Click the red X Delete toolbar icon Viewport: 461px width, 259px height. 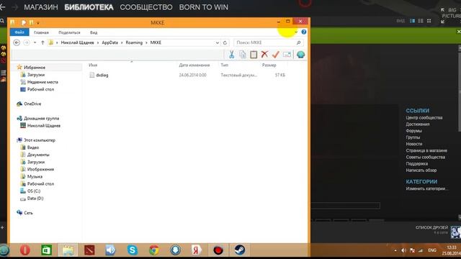[264, 54]
